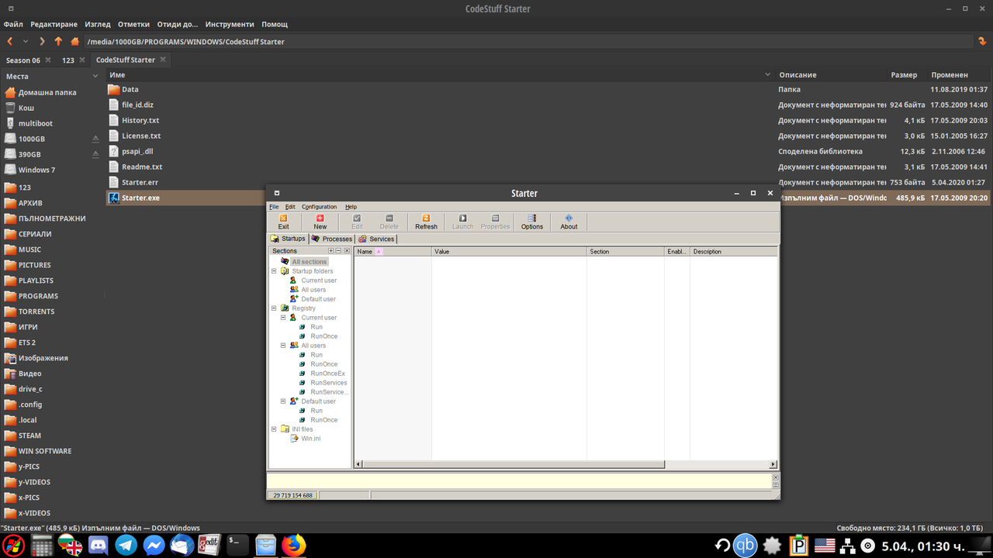
Task: Open the File menu in Starter
Action: 274,207
